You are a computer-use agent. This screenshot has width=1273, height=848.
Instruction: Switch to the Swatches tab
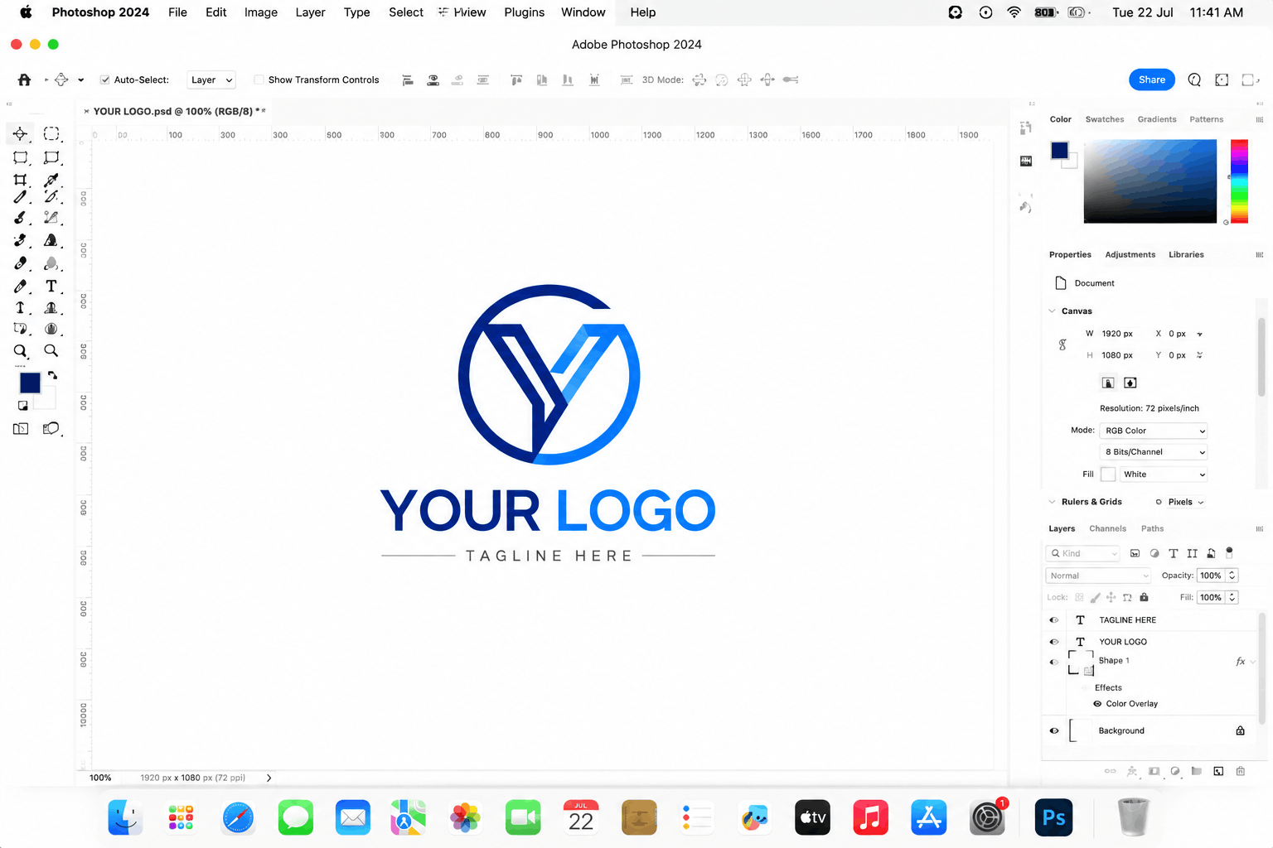(x=1105, y=119)
